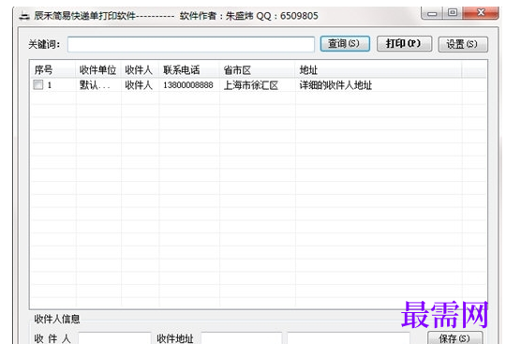Screen dimensions: 506x344
Task: Select the 上海市徐汇区 cell
Action: 251,85
